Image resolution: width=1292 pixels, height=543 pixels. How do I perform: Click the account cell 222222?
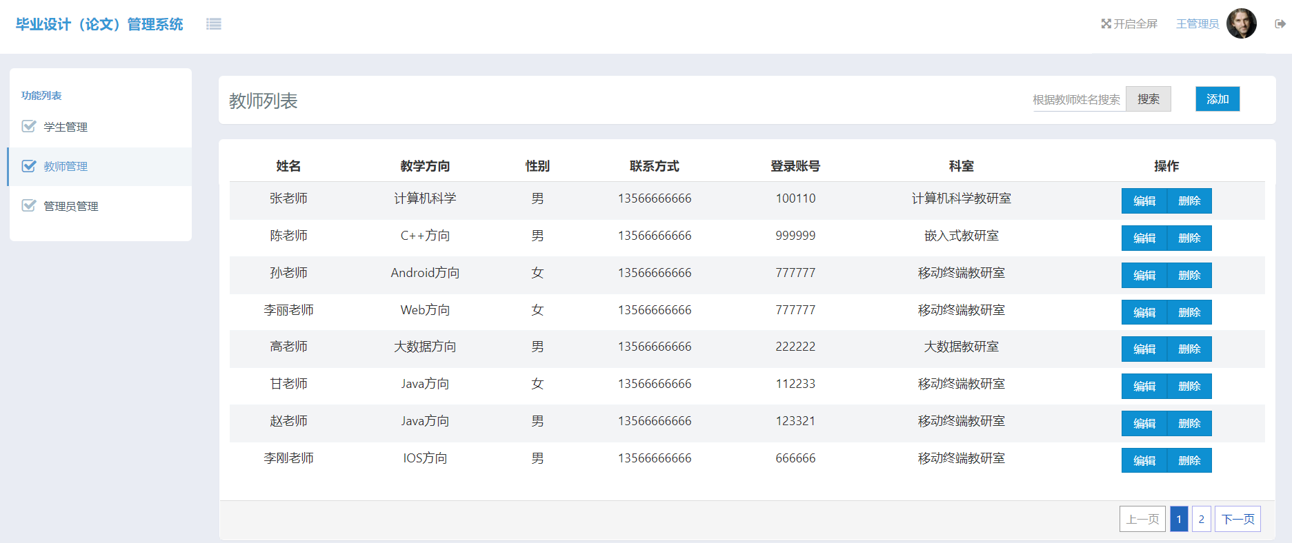pos(795,347)
